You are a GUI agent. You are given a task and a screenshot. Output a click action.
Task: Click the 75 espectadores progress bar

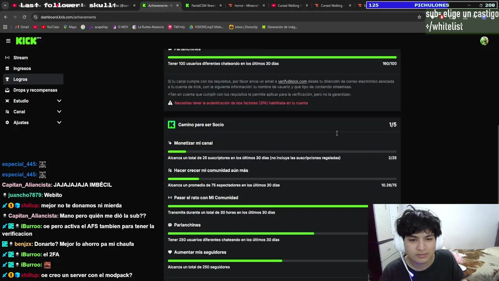[282, 179]
